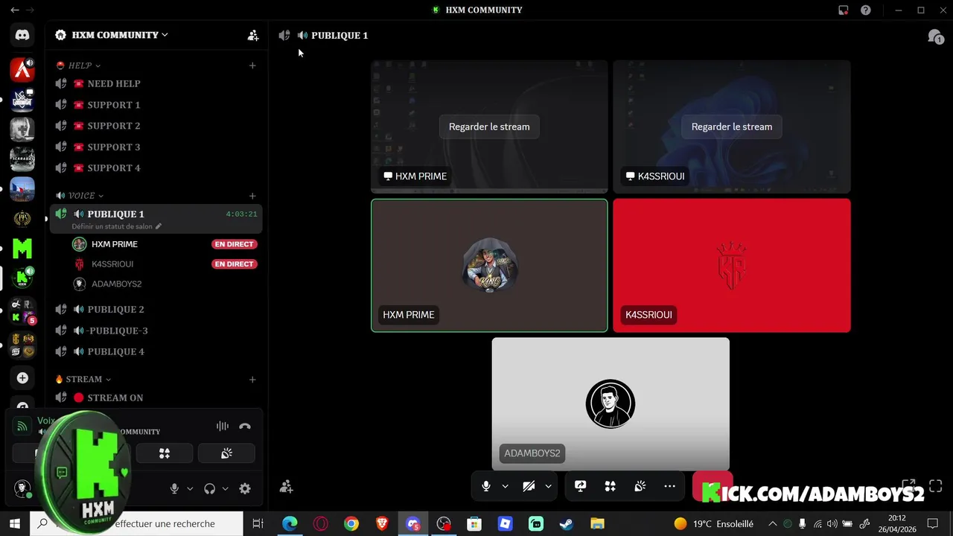Open Windows Start menu
The image size is (953, 536).
tap(14, 524)
